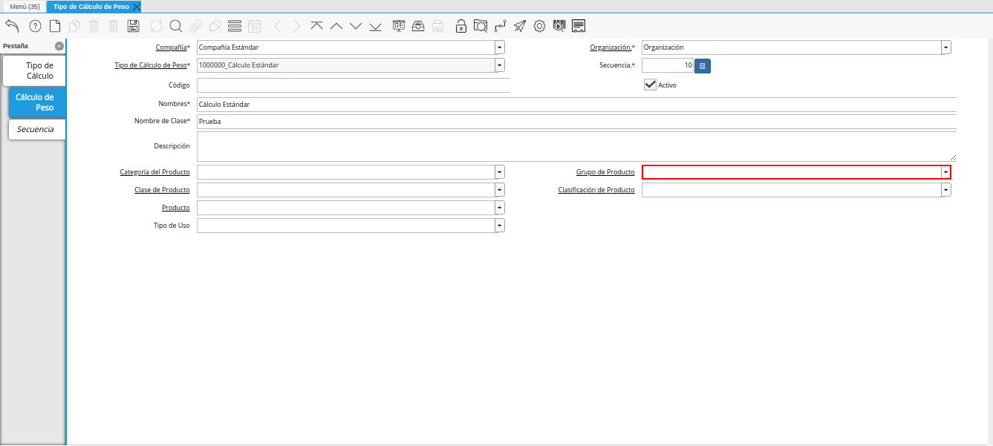Collapse the Pestaña side panel
The height and width of the screenshot is (446, 993).
coord(59,46)
